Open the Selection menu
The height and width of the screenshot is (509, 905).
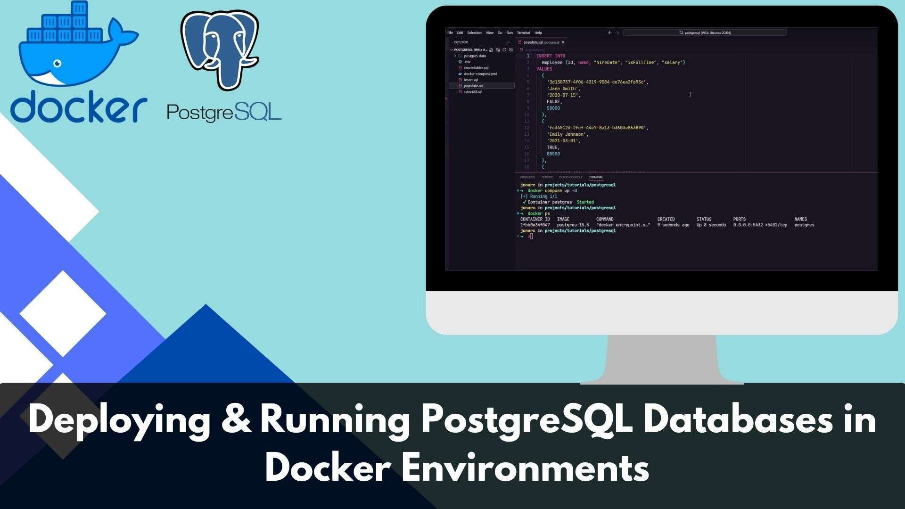click(x=474, y=33)
